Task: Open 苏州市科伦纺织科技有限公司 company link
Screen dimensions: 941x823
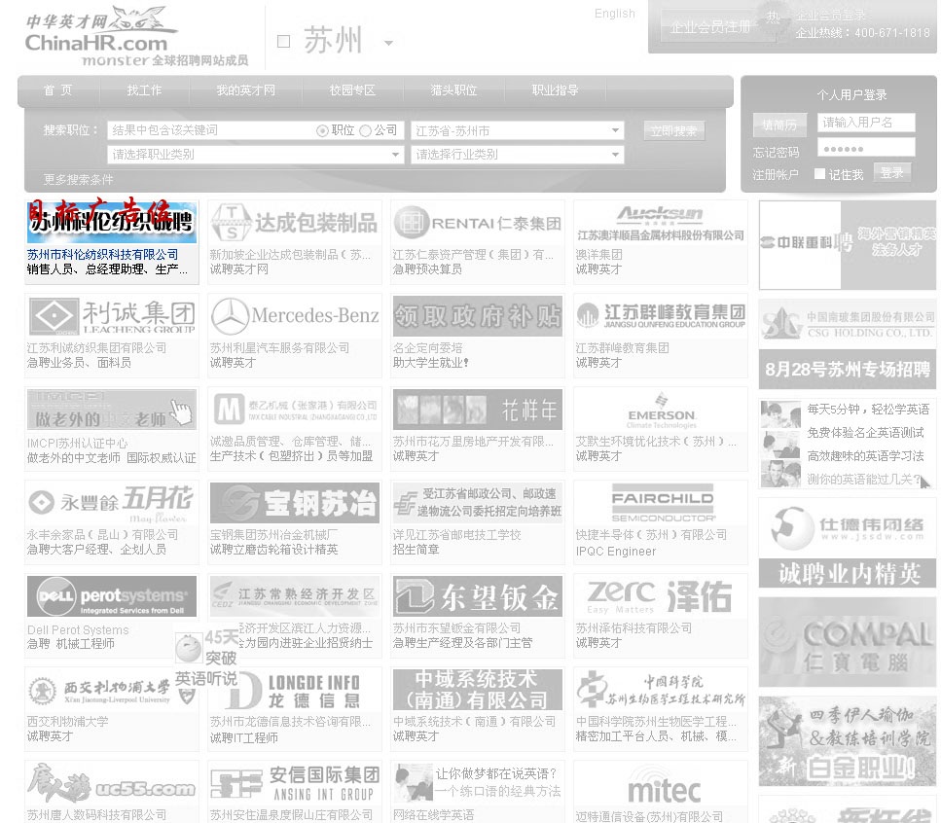Action: click(102, 254)
